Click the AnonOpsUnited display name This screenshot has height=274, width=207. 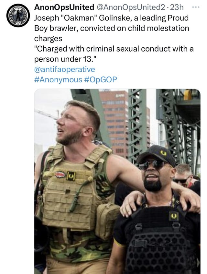click(64, 7)
